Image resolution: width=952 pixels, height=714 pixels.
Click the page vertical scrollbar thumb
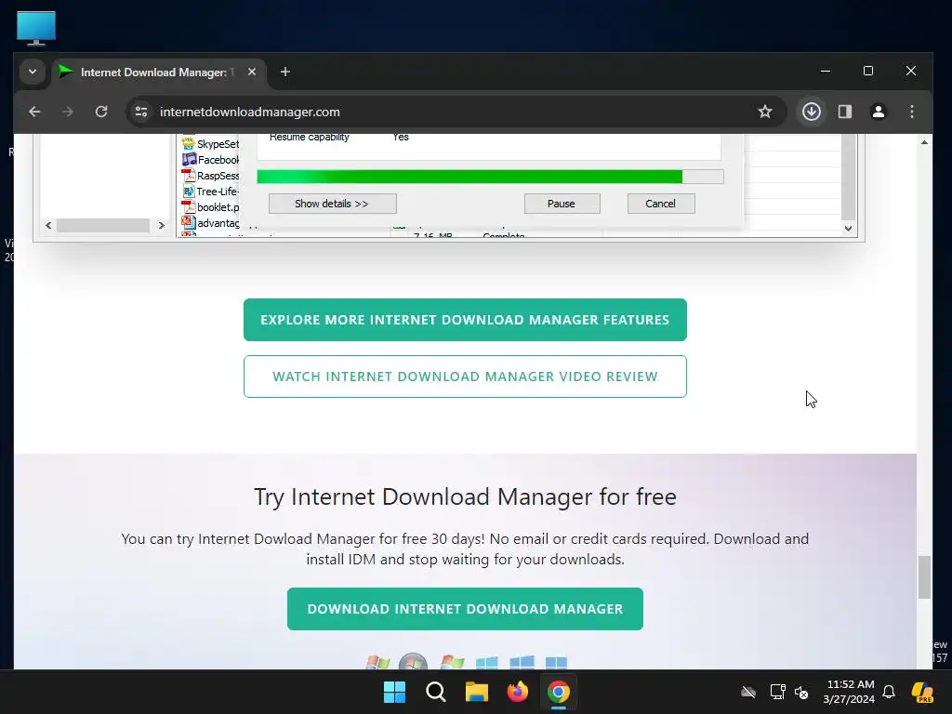point(924,576)
